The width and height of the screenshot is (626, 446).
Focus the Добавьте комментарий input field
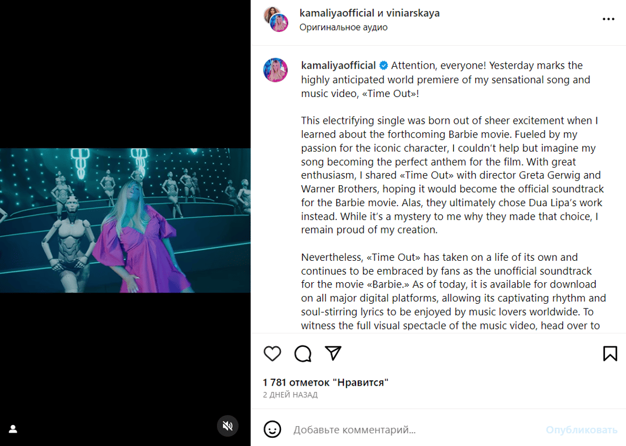(407, 430)
